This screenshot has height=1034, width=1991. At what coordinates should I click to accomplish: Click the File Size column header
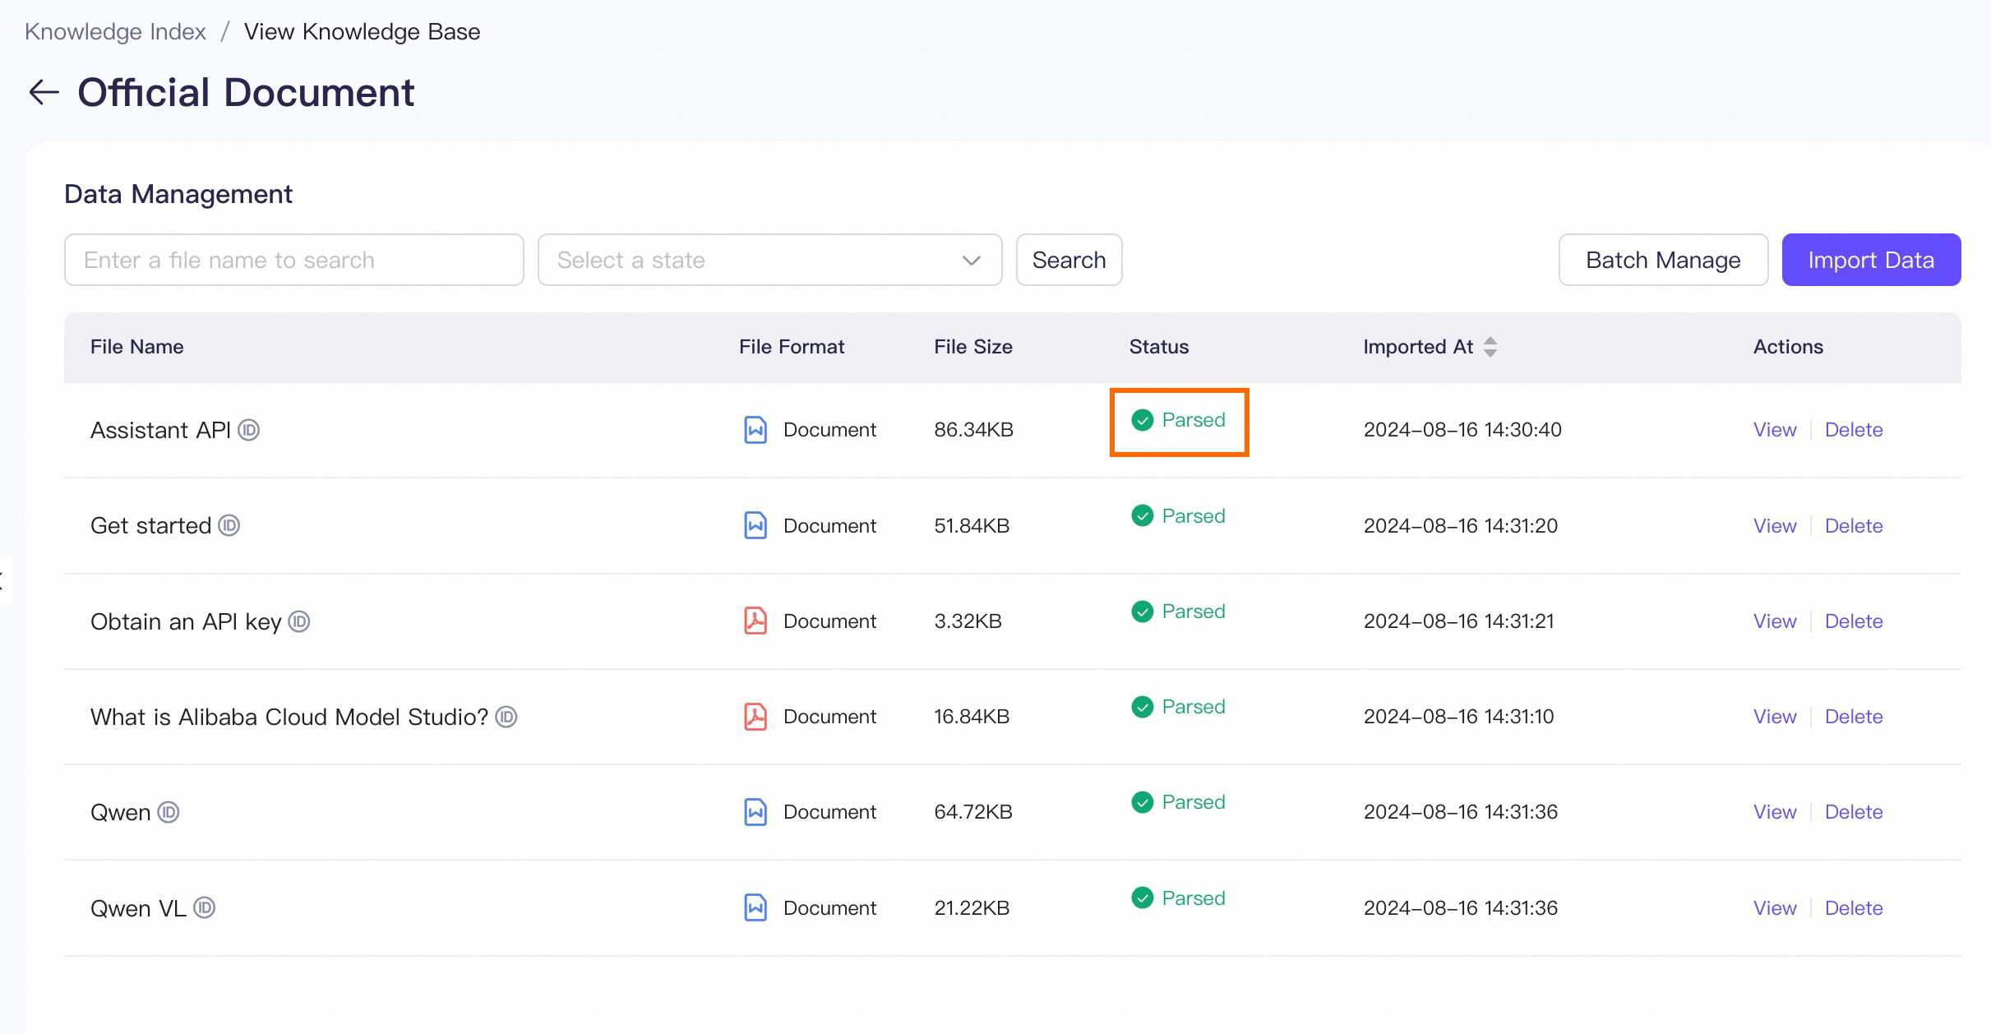tap(973, 347)
